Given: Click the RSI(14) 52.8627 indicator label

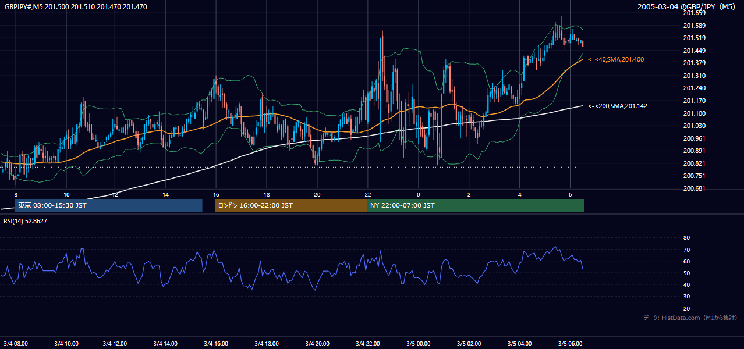Looking at the screenshot, I should pos(26,221).
